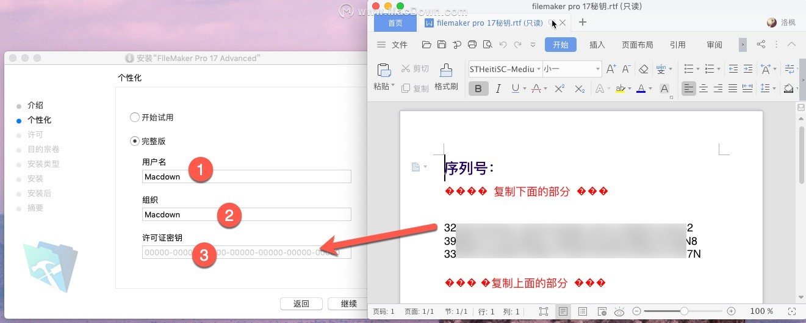Open the 首页 tab in WPS

click(396, 23)
